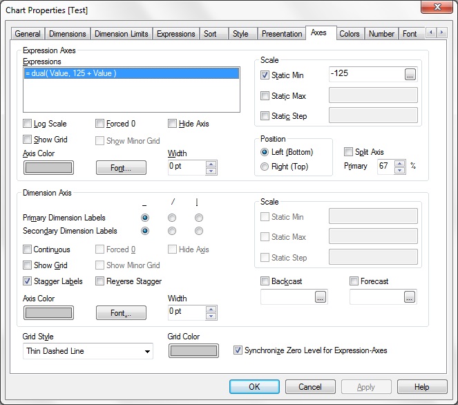Enable Static Max in Expression Axes scale
The width and height of the screenshot is (458, 405).
pos(265,95)
